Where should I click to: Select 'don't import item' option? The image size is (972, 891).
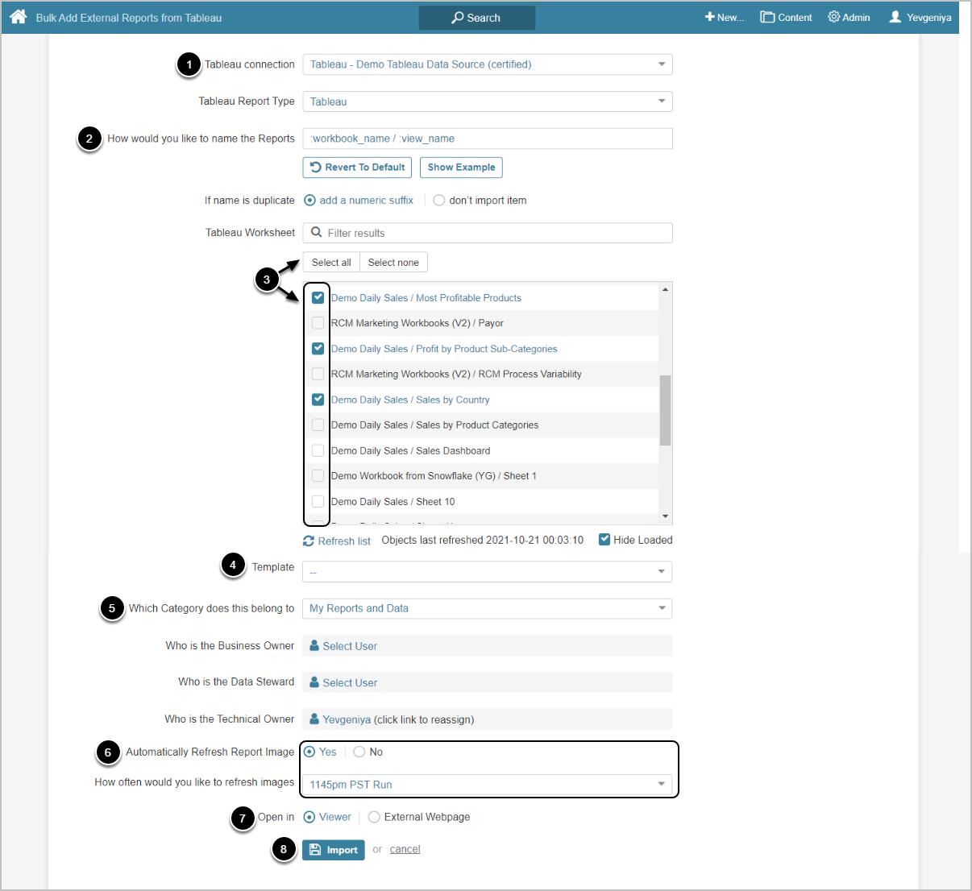[438, 201]
